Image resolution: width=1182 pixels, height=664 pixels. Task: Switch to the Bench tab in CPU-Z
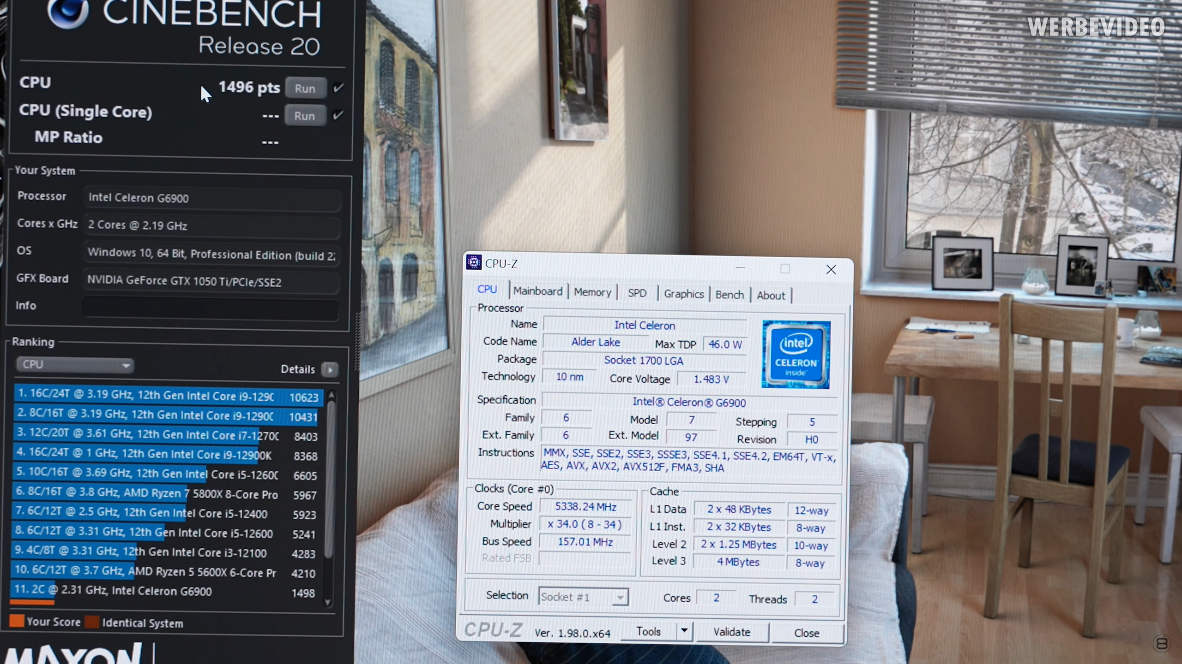coord(730,295)
